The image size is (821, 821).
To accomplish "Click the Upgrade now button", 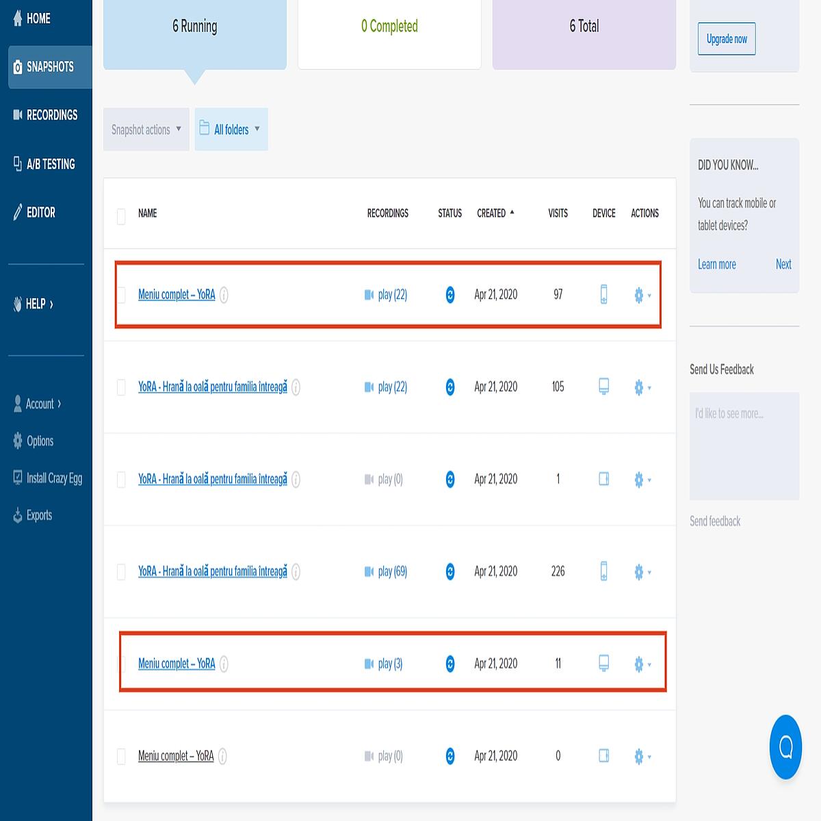I will (x=727, y=39).
